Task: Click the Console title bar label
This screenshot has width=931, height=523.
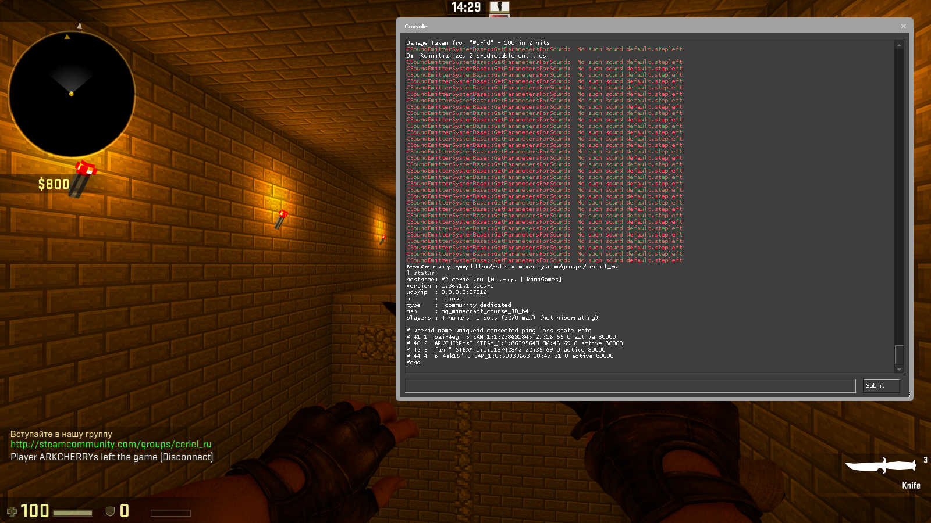Action: tap(416, 27)
